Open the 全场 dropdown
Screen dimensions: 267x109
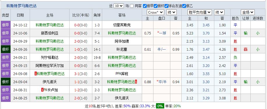click(247, 12)
